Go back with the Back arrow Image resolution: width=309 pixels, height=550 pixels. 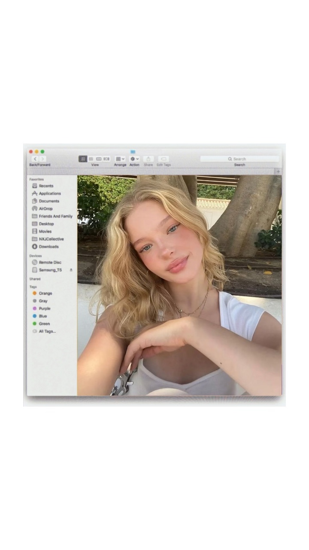pyautogui.click(x=35, y=159)
